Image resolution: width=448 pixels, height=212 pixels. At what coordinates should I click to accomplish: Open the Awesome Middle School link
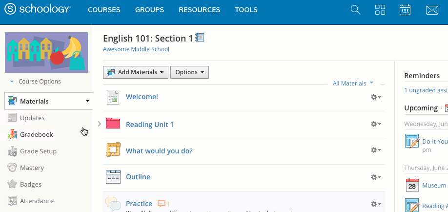[136, 49]
